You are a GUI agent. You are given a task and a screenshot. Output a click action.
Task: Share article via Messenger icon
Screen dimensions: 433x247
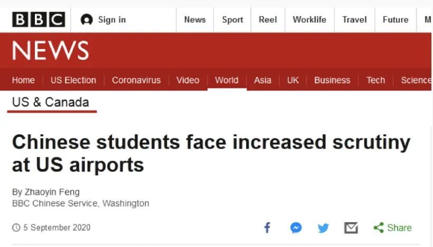(x=296, y=228)
